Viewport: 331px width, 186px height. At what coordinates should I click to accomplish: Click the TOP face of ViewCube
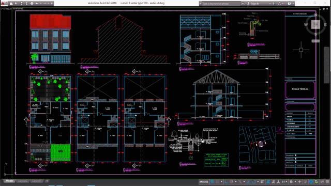coord(315,24)
